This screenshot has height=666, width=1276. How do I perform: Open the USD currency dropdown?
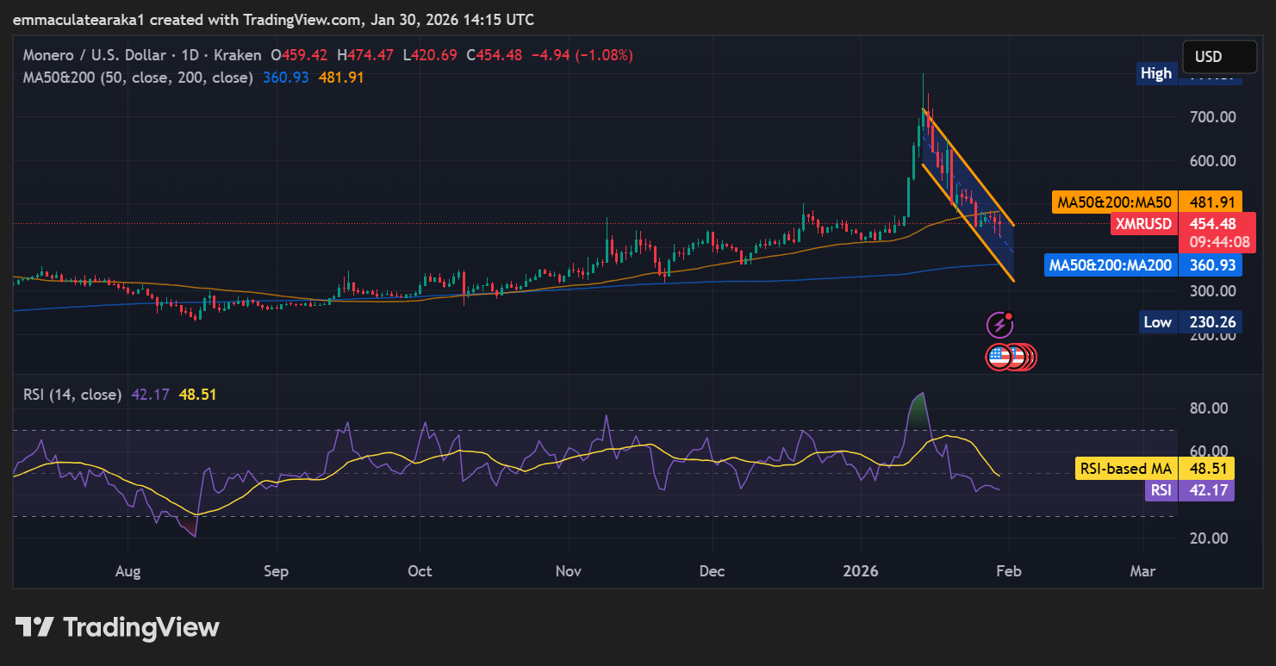pos(1218,55)
